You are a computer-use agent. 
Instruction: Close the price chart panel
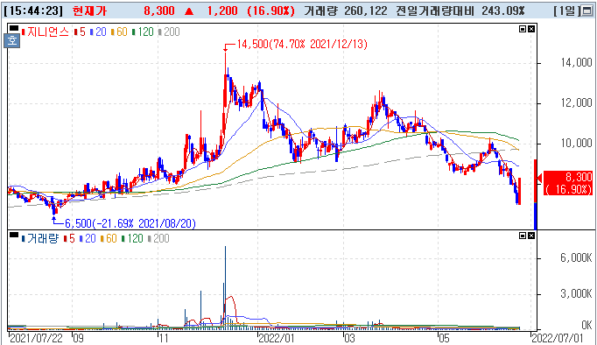(x=531, y=29)
